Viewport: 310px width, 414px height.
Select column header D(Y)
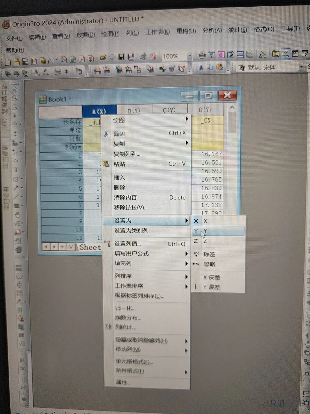click(205, 110)
